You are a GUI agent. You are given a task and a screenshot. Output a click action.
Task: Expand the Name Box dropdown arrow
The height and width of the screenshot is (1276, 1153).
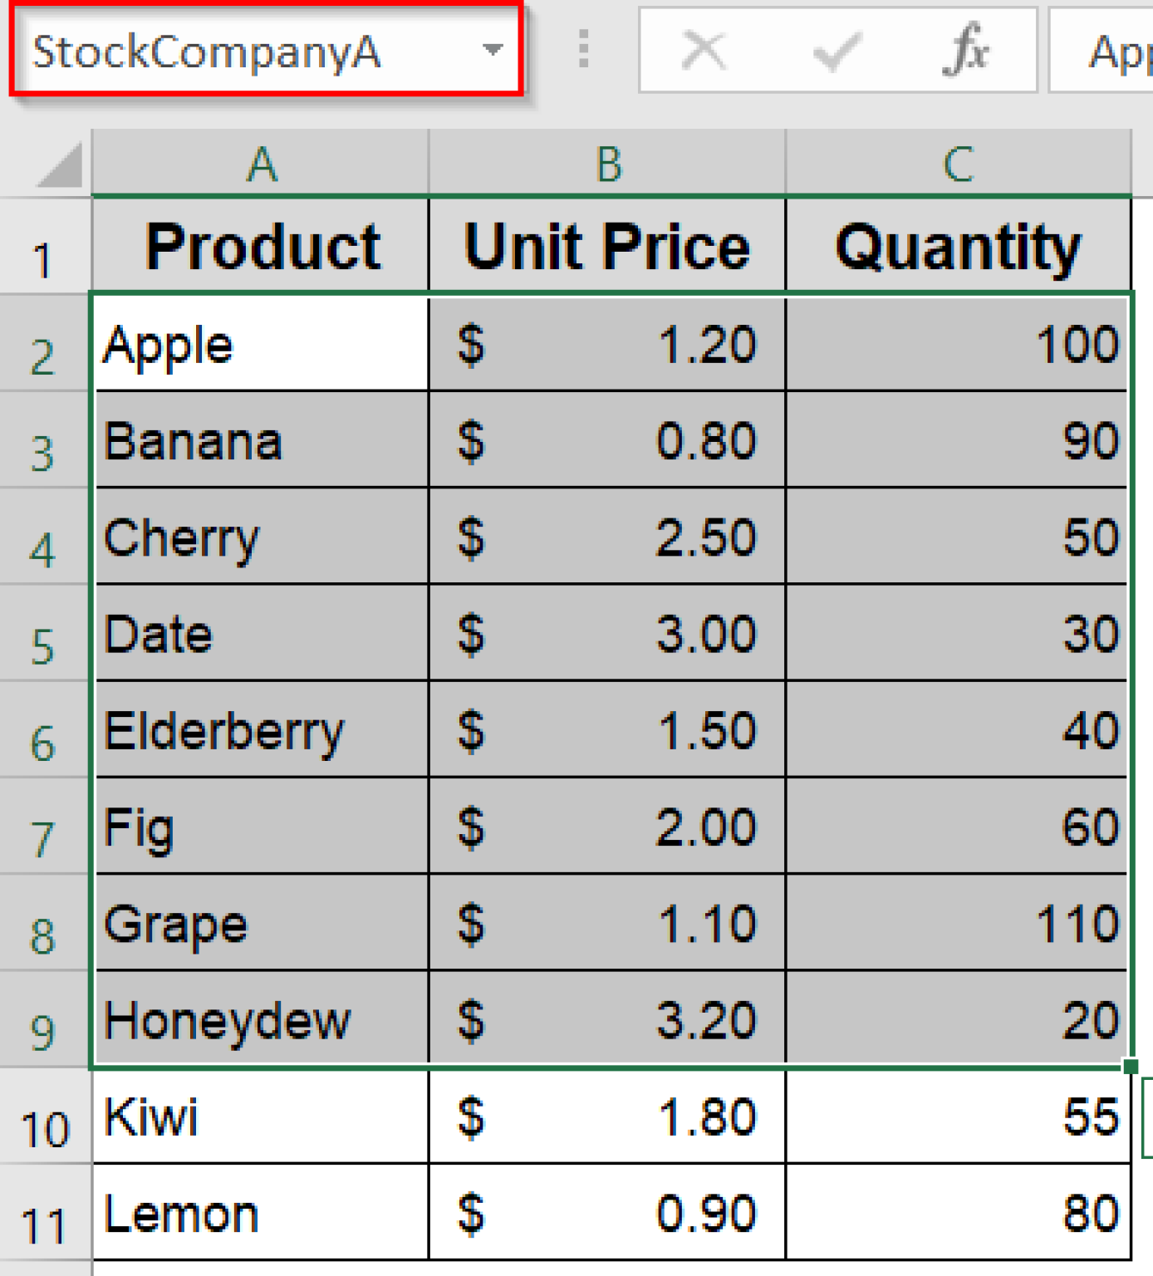click(x=493, y=50)
